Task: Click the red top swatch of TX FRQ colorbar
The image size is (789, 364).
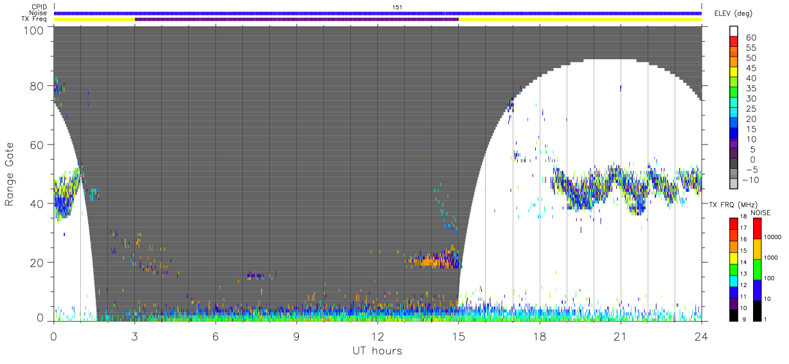Action: [732, 223]
